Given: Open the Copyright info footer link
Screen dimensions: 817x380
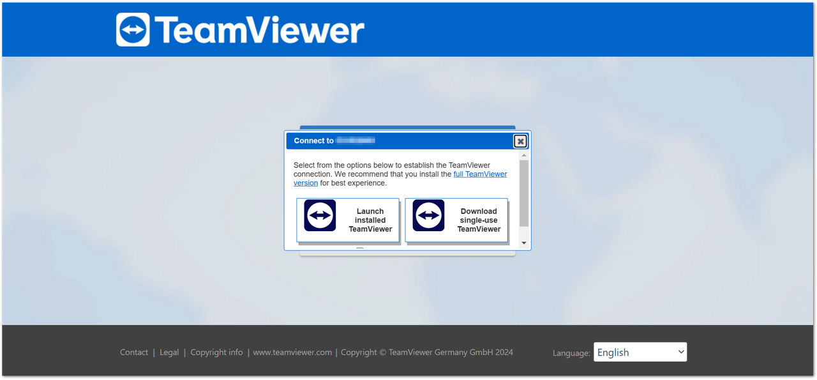Looking at the screenshot, I should (x=216, y=353).
